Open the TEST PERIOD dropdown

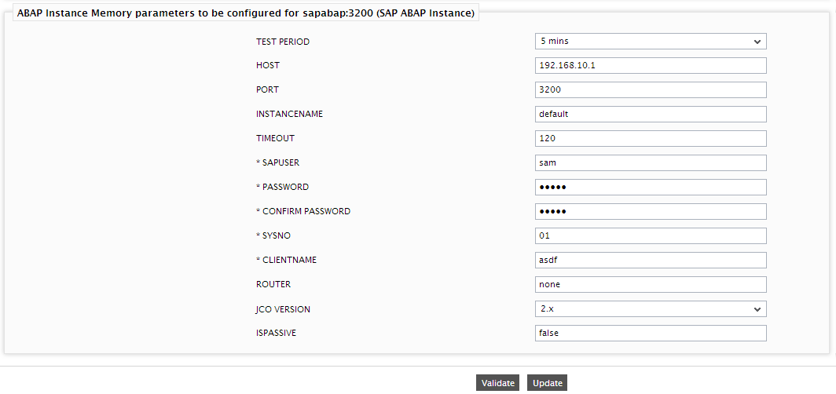651,42
